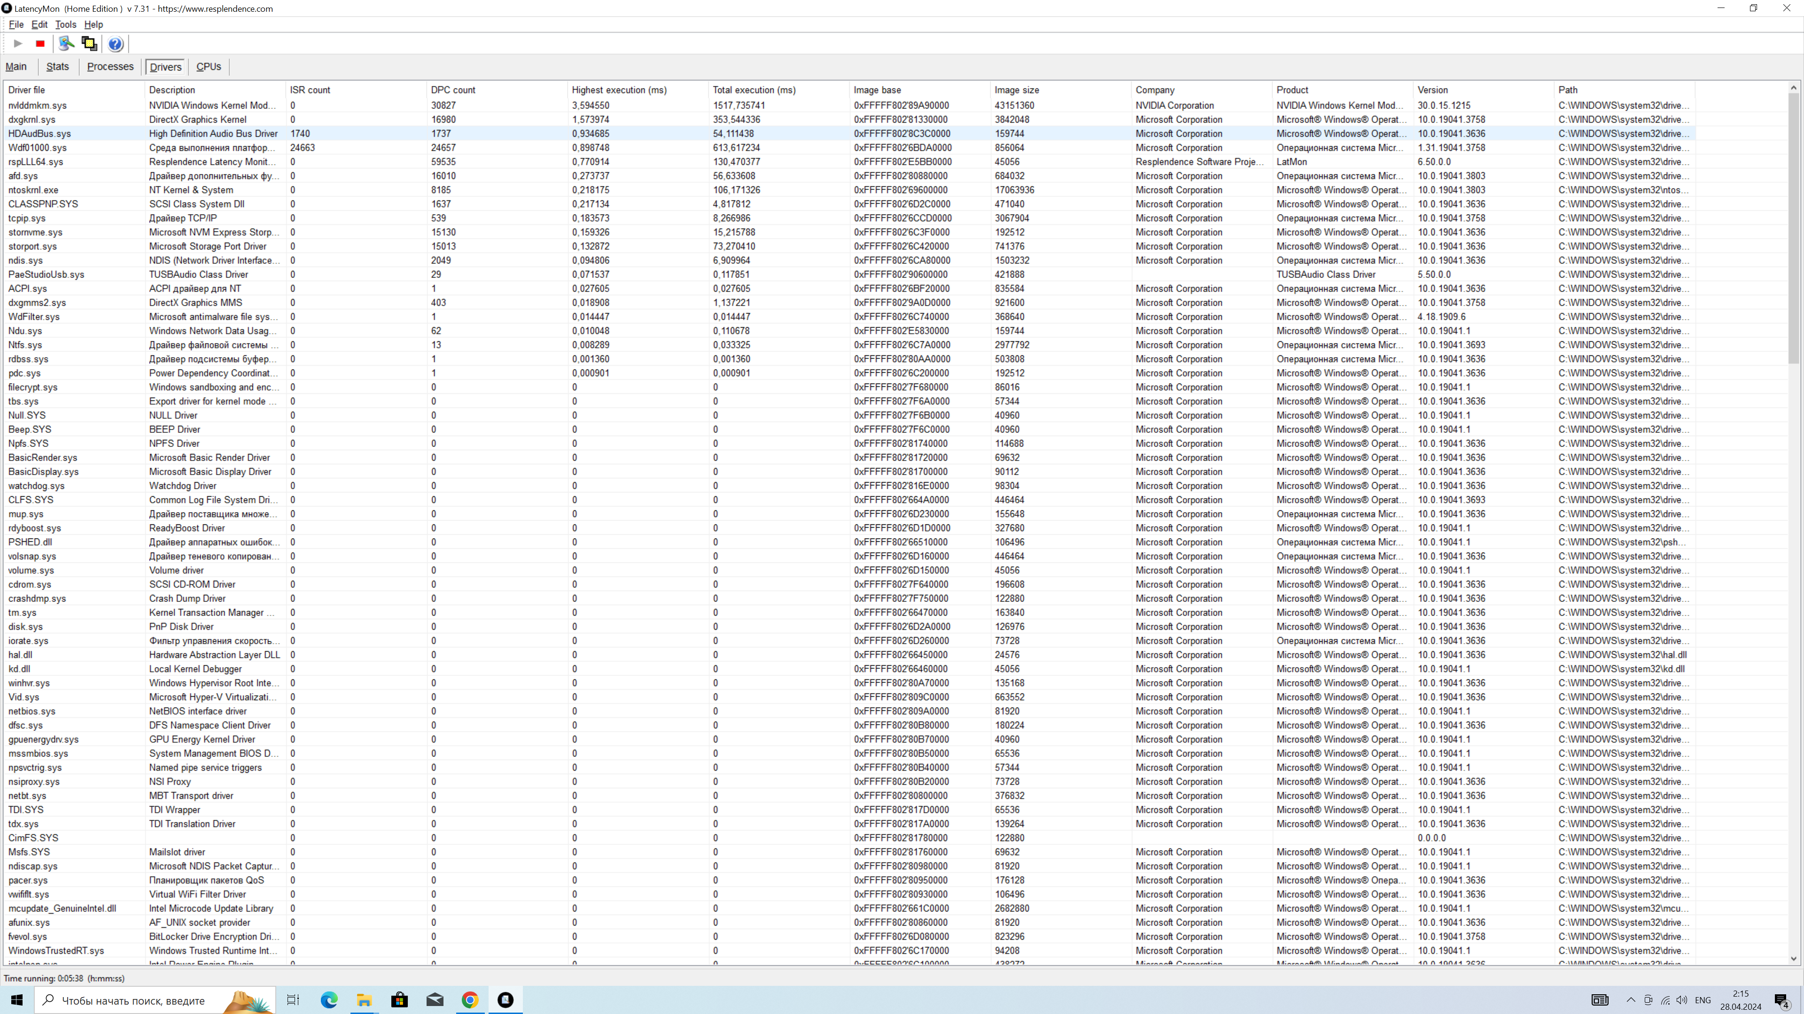Viewport: 1804px width, 1014px height.
Task: Open the Tools menu
Action: point(66,24)
